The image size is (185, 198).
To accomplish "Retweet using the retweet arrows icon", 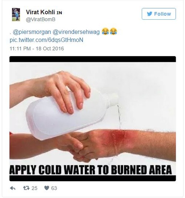I will click(x=26, y=188).
